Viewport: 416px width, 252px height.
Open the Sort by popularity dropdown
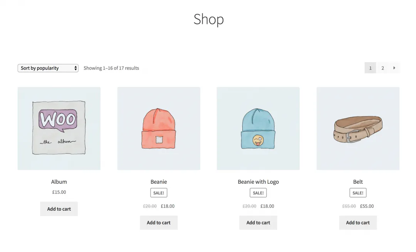tap(48, 68)
